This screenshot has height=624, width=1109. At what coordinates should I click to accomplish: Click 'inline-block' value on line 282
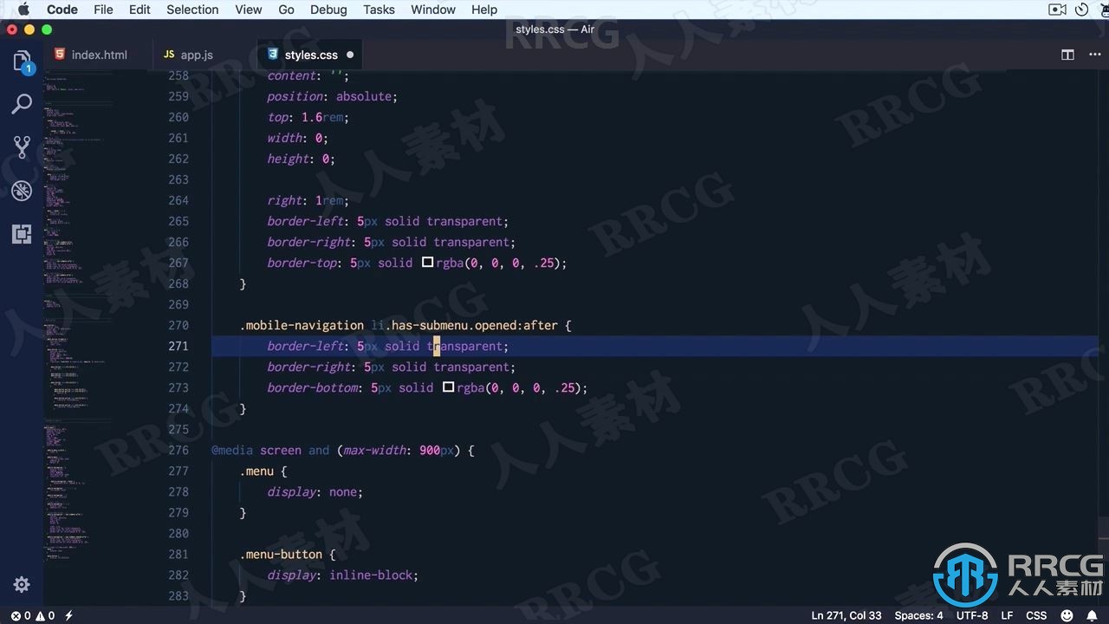click(371, 575)
